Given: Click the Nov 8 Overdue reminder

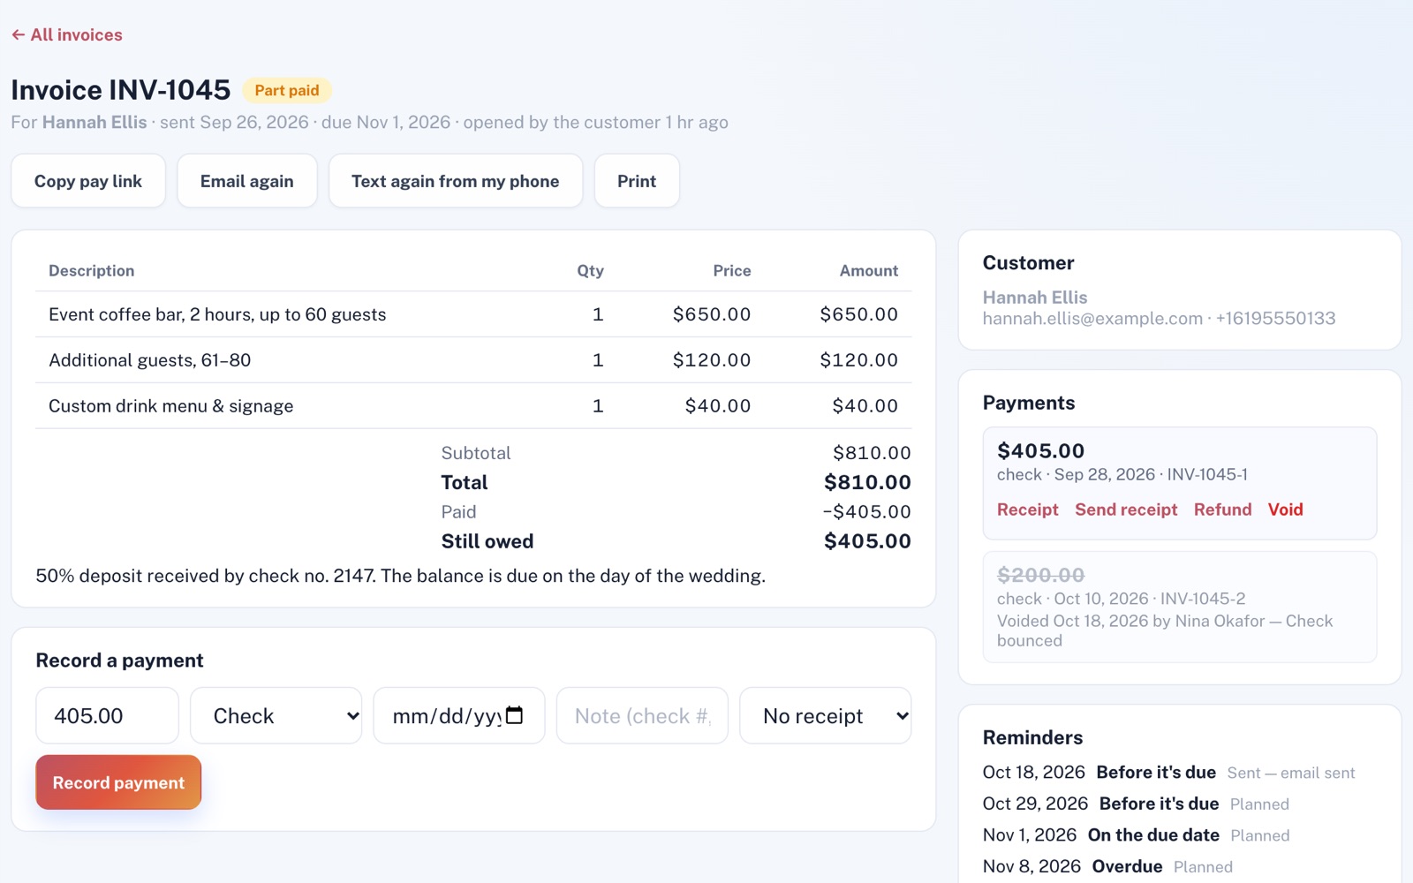Looking at the screenshot, I should coord(1108,866).
